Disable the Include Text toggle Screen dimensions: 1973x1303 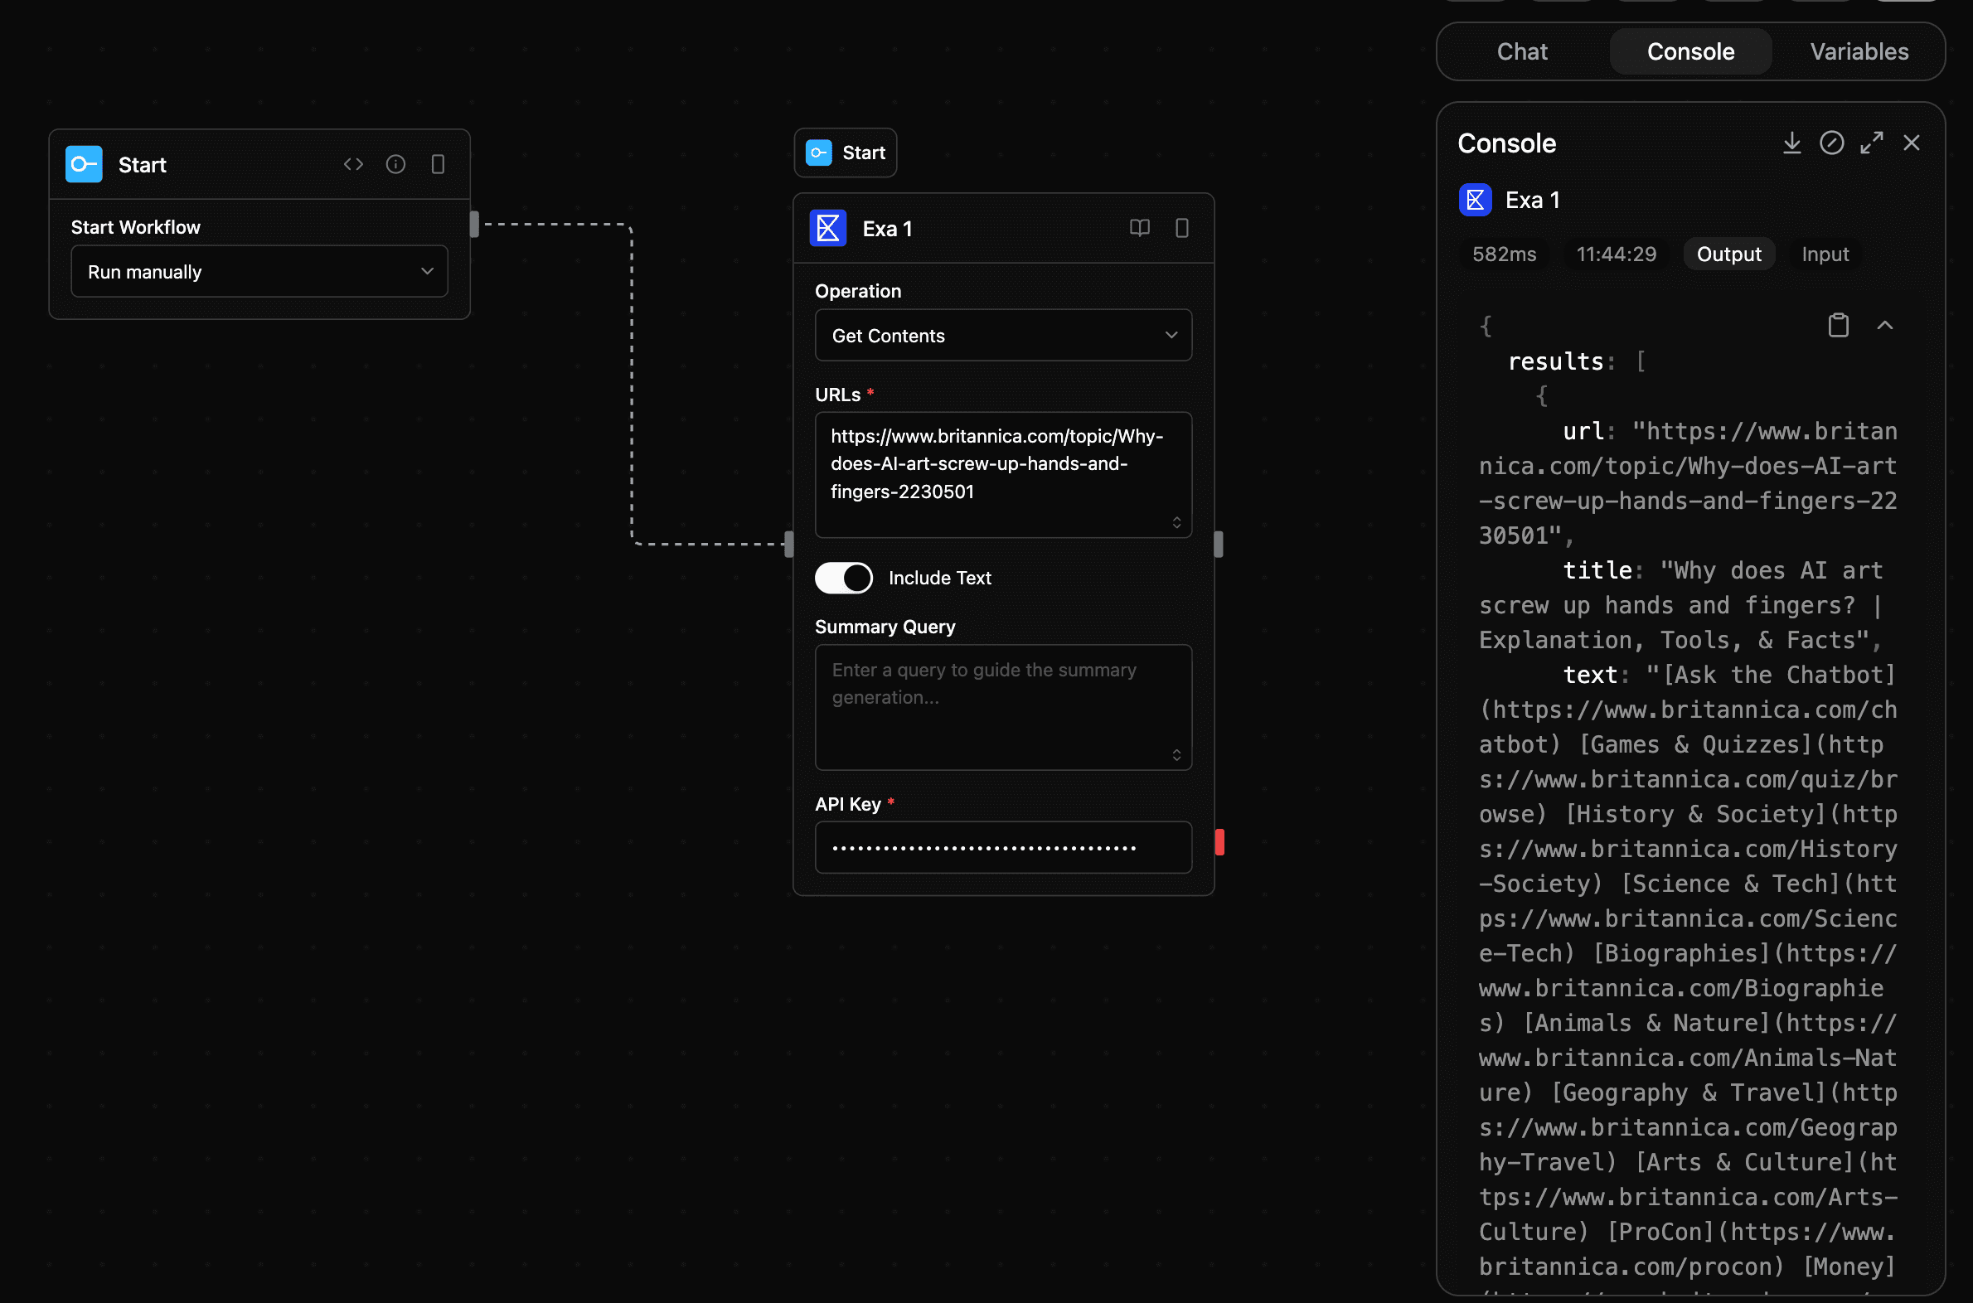tap(844, 578)
